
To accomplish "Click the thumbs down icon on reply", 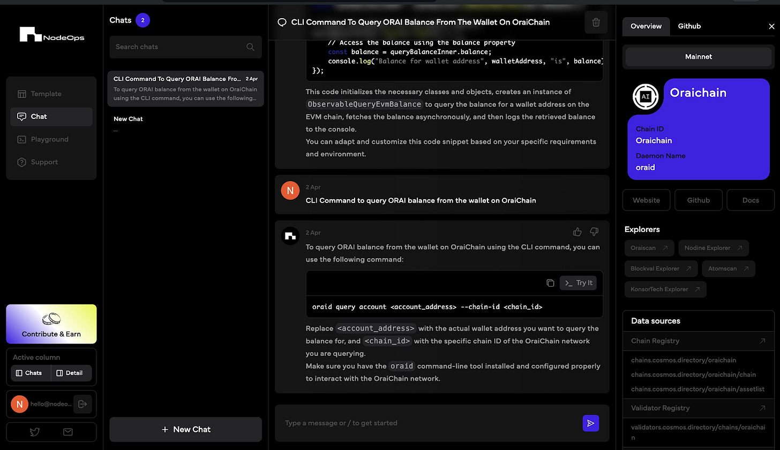I will 594,232.
